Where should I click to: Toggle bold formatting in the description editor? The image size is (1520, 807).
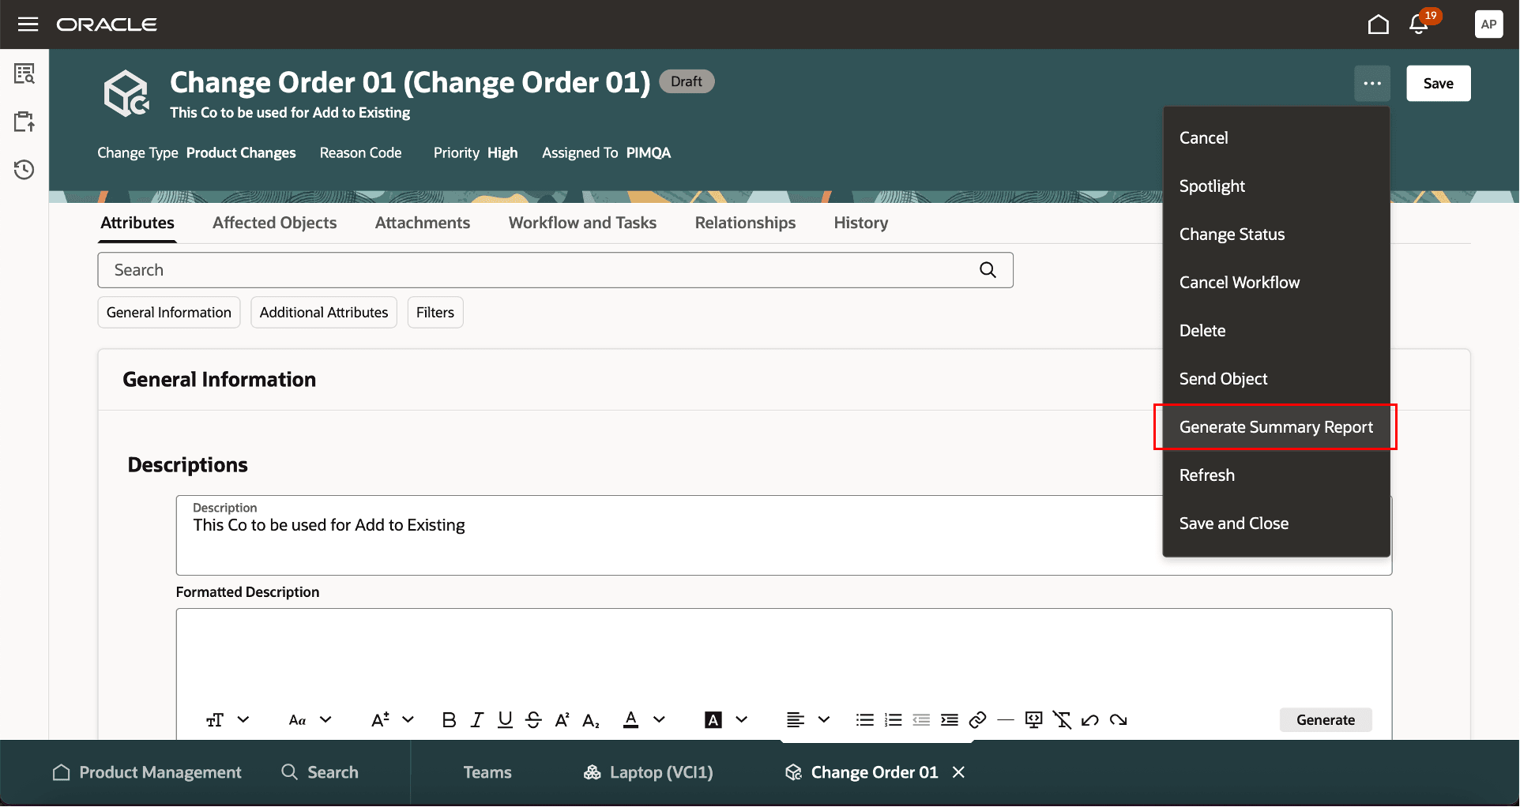[x=449, y=719]
